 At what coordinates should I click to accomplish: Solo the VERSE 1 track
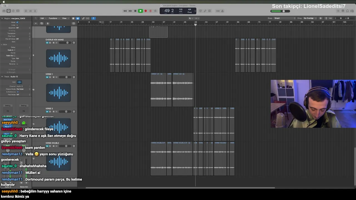coord(50,77)
